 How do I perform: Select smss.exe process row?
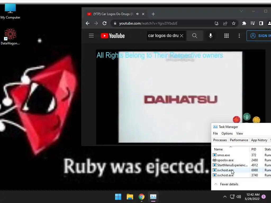click(241, 155)
